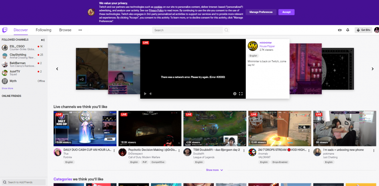Viewport: 379px width, 186px height.
Task: Open options menu for Doublelift stream
Action: (x=244, y=151)
